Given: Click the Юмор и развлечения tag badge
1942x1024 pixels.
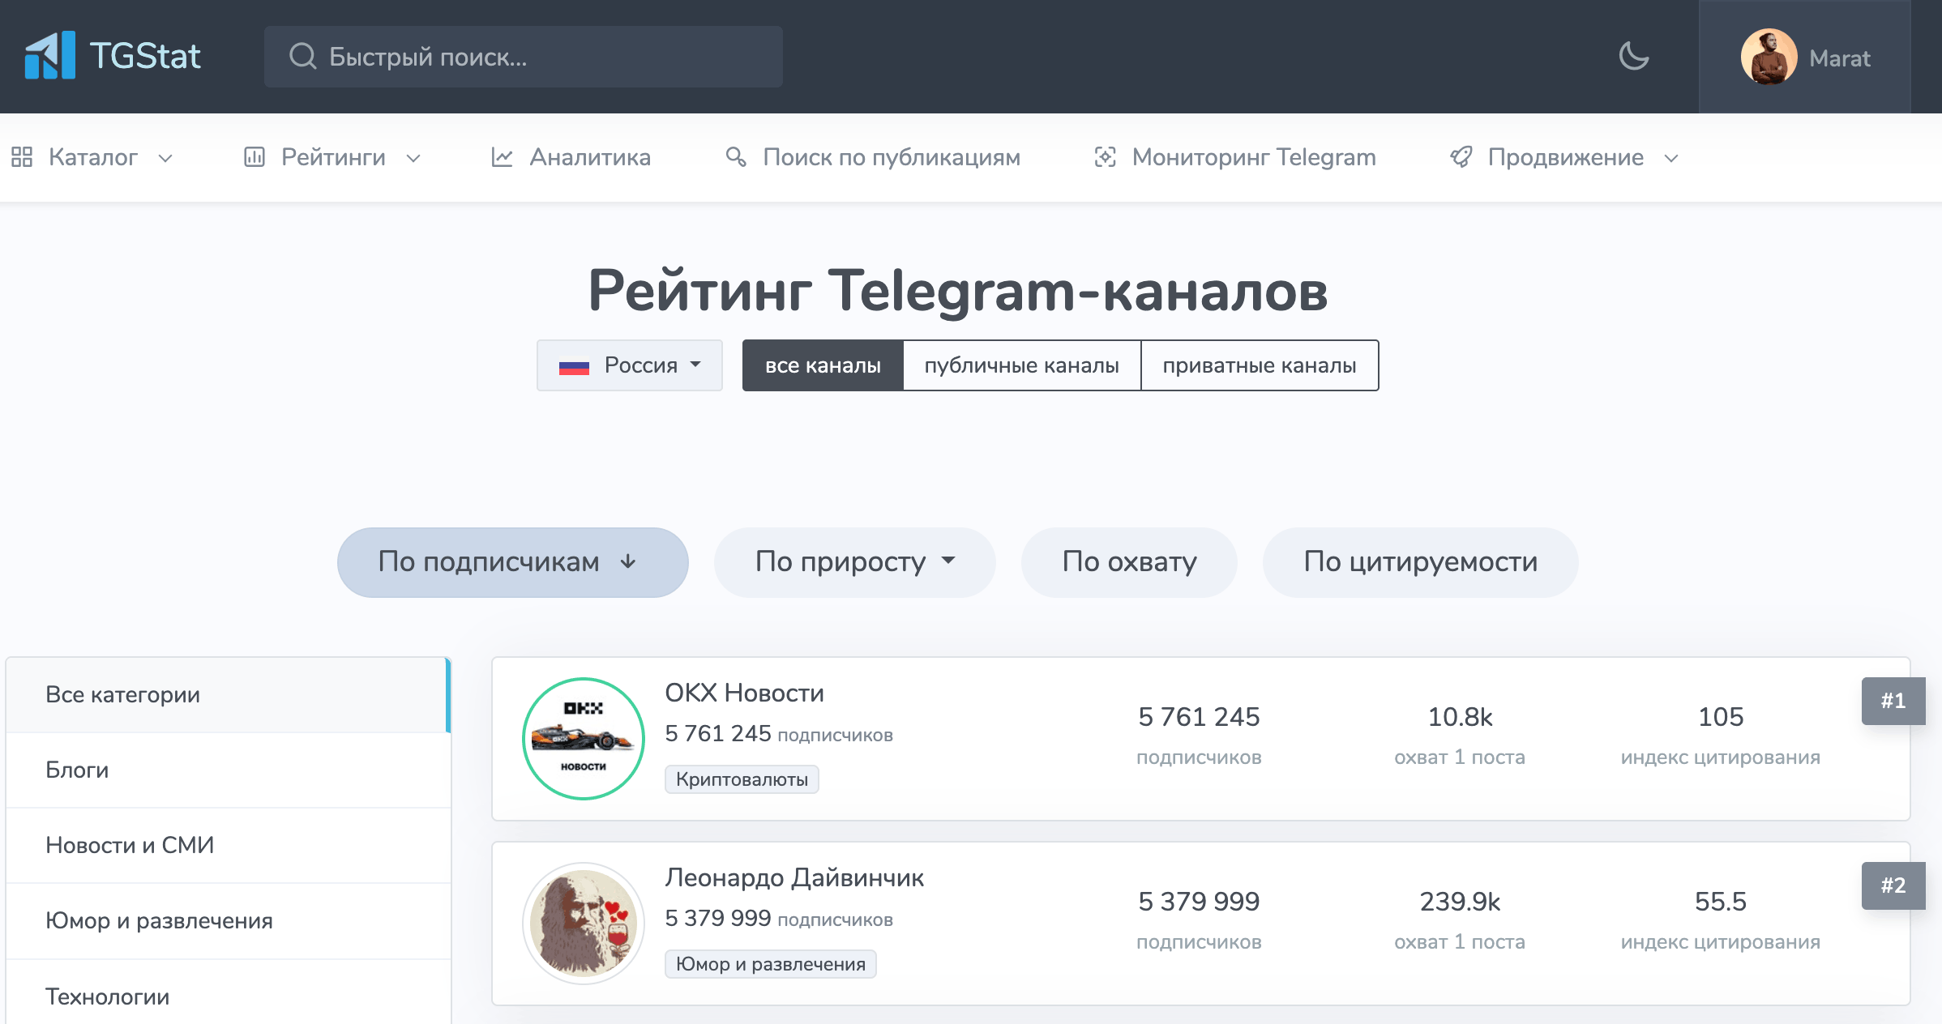Looking at the screenshot, I should pos(770,964).
